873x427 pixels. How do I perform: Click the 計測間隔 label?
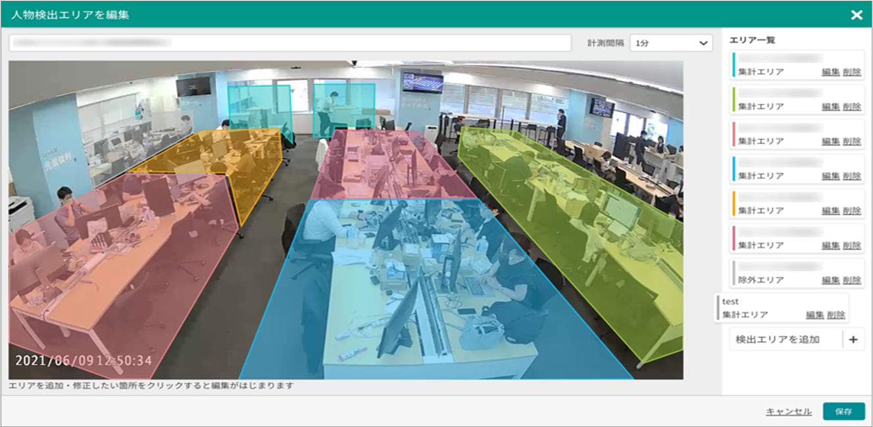pos(605,43)
